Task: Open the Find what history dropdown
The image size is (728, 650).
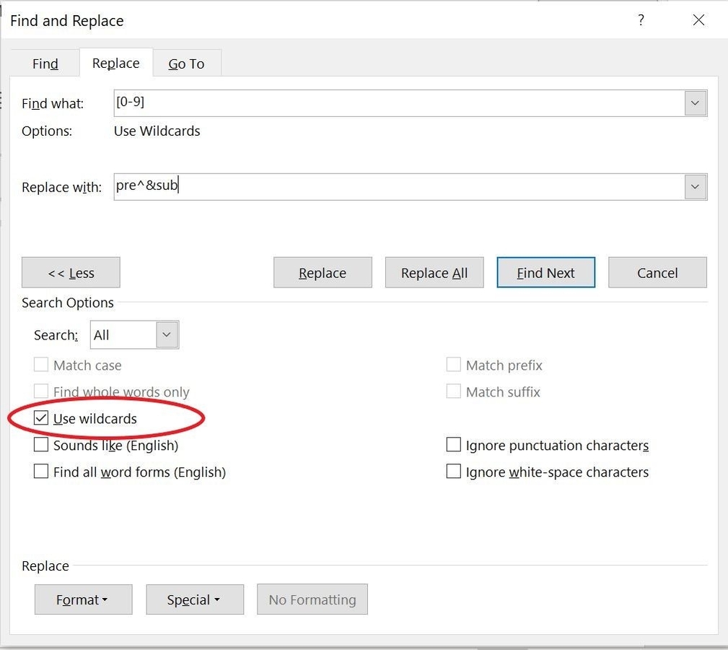Action: click(694, 103)
